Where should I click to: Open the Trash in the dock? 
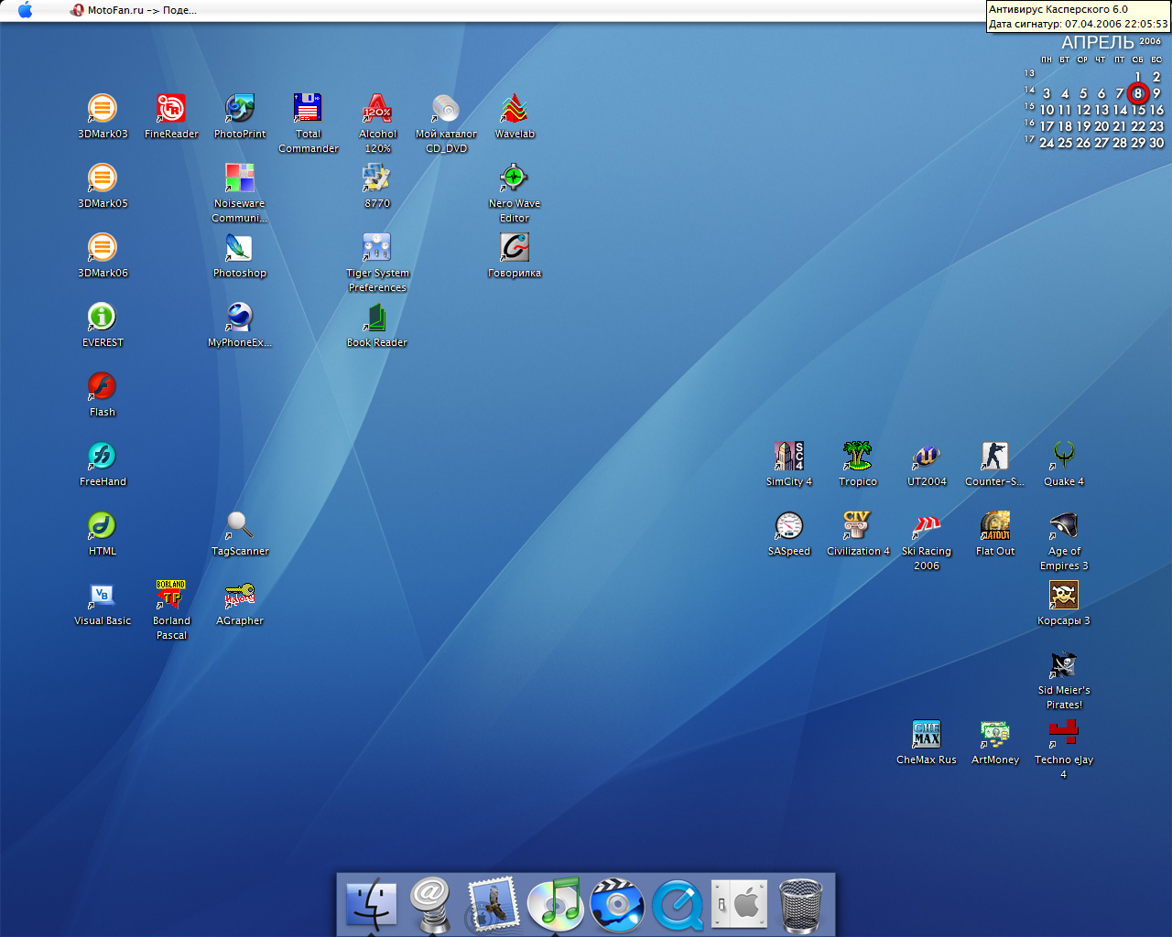[x=800, y=905]
